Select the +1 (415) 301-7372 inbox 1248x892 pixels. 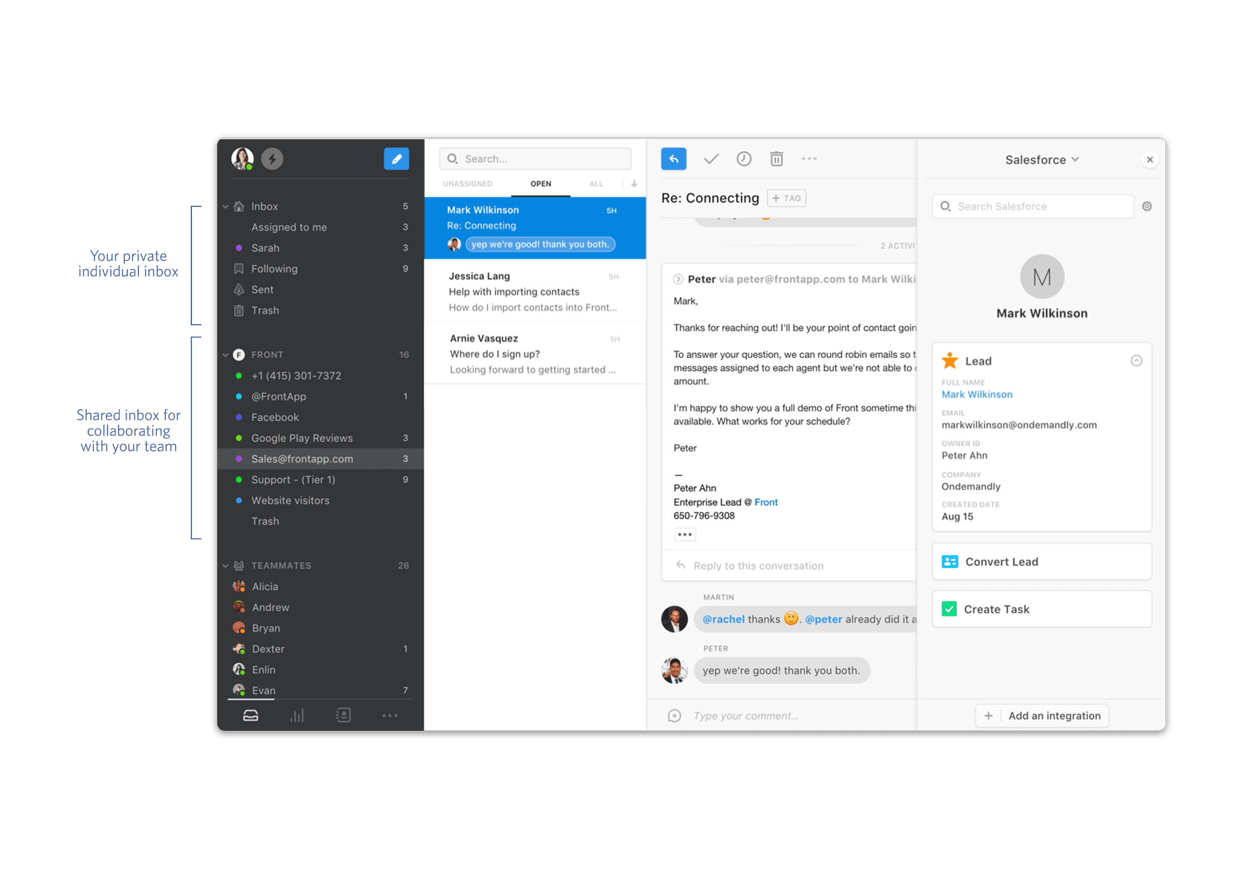pos(321,376)
